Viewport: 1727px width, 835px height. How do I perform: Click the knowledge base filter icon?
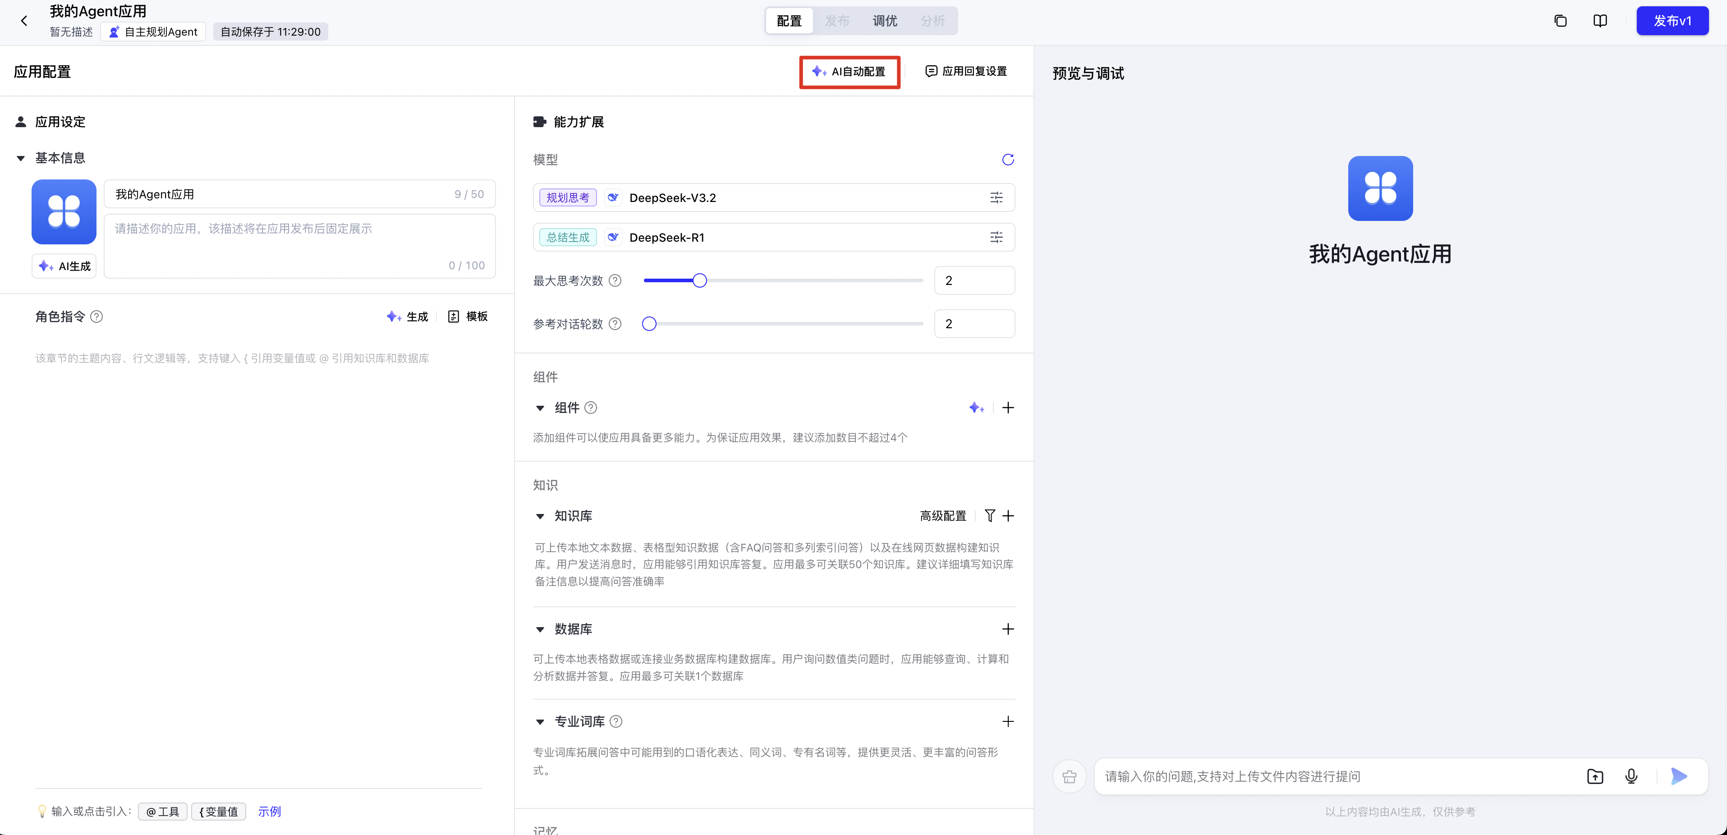point(990,515)
